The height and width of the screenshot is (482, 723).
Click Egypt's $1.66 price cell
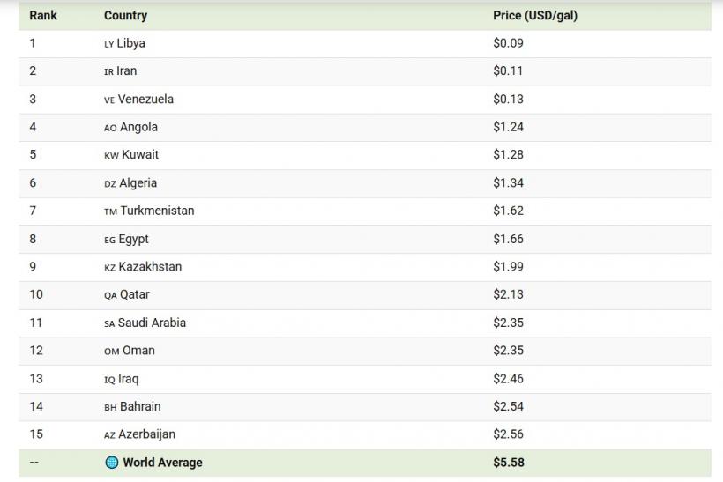point(509,239)
